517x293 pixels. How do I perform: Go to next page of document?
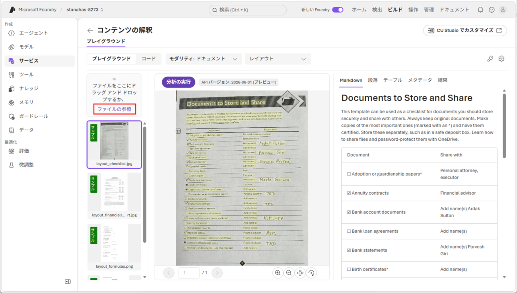[x=217, y=273]
